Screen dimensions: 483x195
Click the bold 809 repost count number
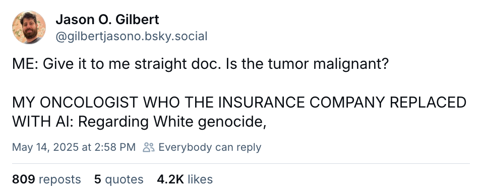[x=23, y=179]
